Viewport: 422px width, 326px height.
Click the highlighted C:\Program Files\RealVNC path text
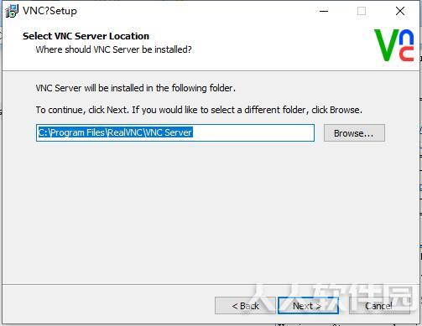(x=115, y=132)
